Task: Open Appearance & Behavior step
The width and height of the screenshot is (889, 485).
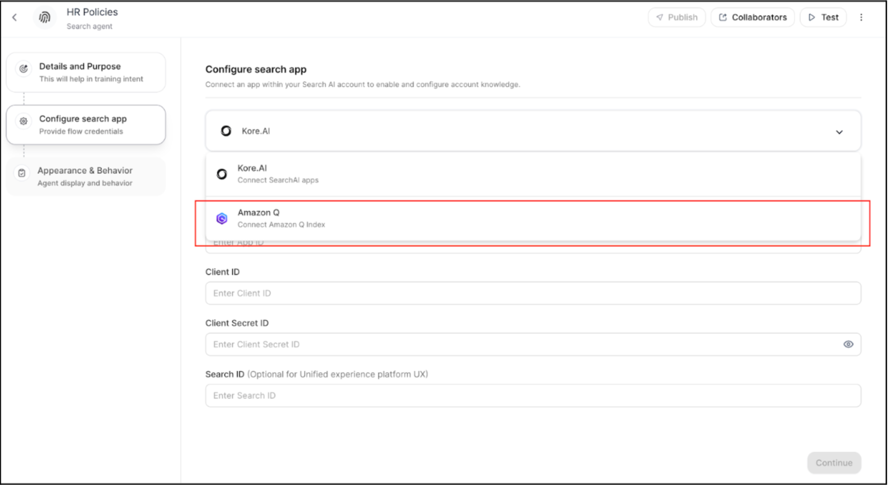Action: click(x=86, y=177)
